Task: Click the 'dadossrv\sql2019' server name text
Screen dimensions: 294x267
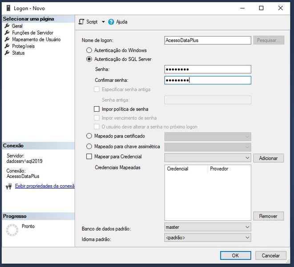Action: click(x=24, y=161)
